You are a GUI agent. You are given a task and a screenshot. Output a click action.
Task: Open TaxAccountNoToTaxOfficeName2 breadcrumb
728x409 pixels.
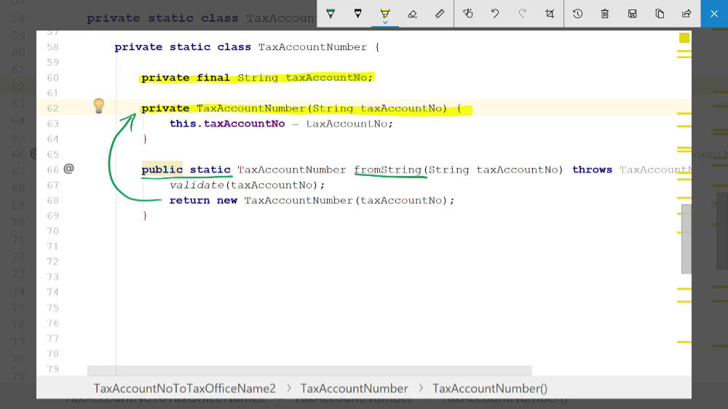coord(184,389)
